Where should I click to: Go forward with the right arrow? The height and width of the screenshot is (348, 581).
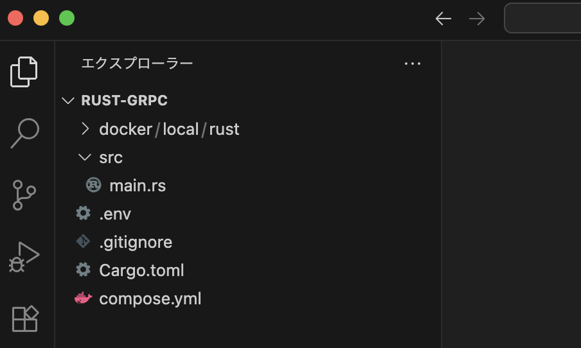coord(477,19)
